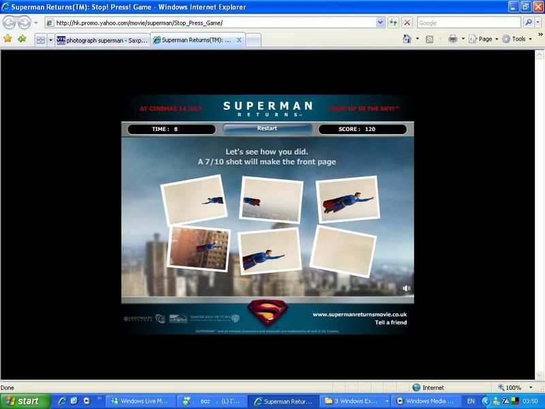Open the Page menu
Viewport: 545px width, 409px height.
(484, 39)
